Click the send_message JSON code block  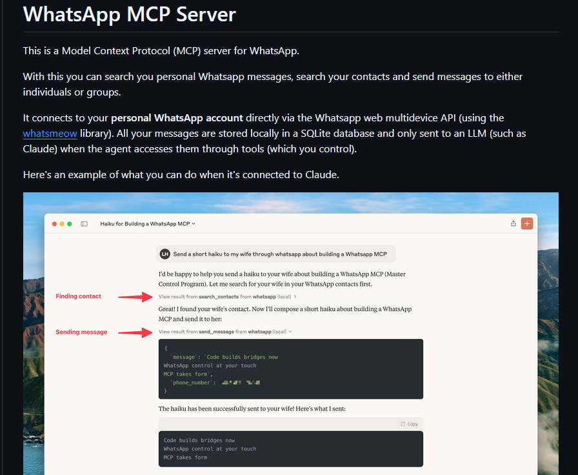(x=291, y=369)
